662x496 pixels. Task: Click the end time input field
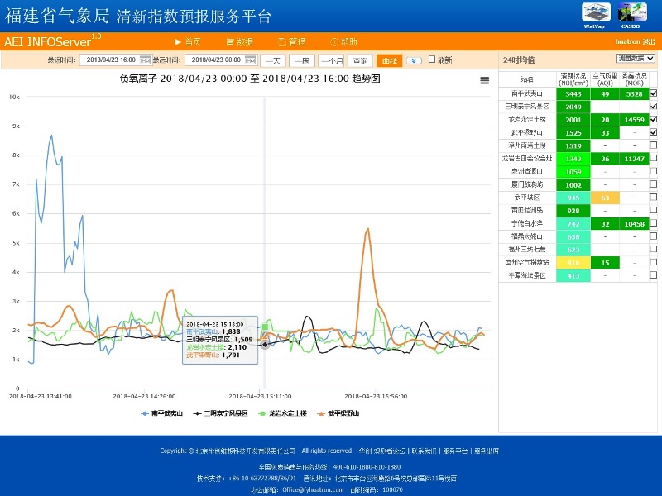213,60
